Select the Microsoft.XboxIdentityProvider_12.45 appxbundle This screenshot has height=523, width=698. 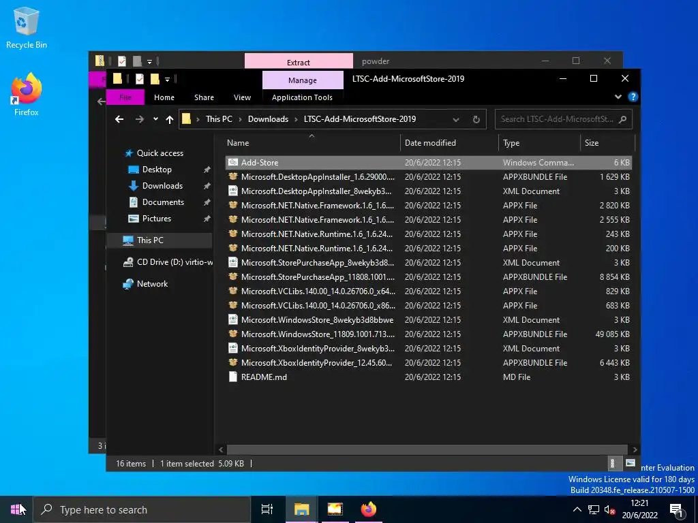[x=428, y=362]
